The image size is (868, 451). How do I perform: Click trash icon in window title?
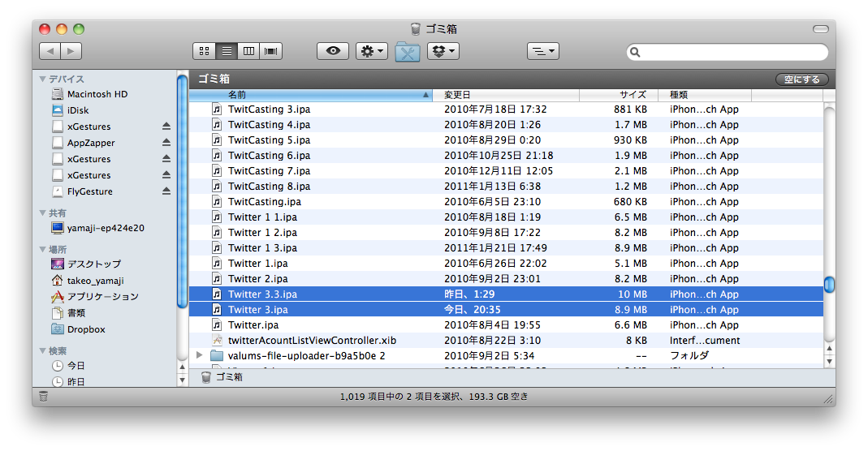click(x=415, y=28)
